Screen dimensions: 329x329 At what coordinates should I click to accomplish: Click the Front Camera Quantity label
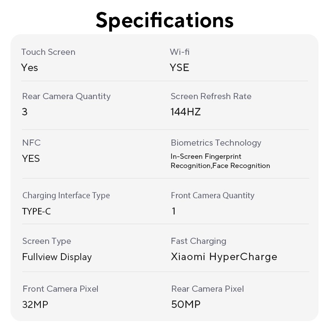tap(212, 195)
